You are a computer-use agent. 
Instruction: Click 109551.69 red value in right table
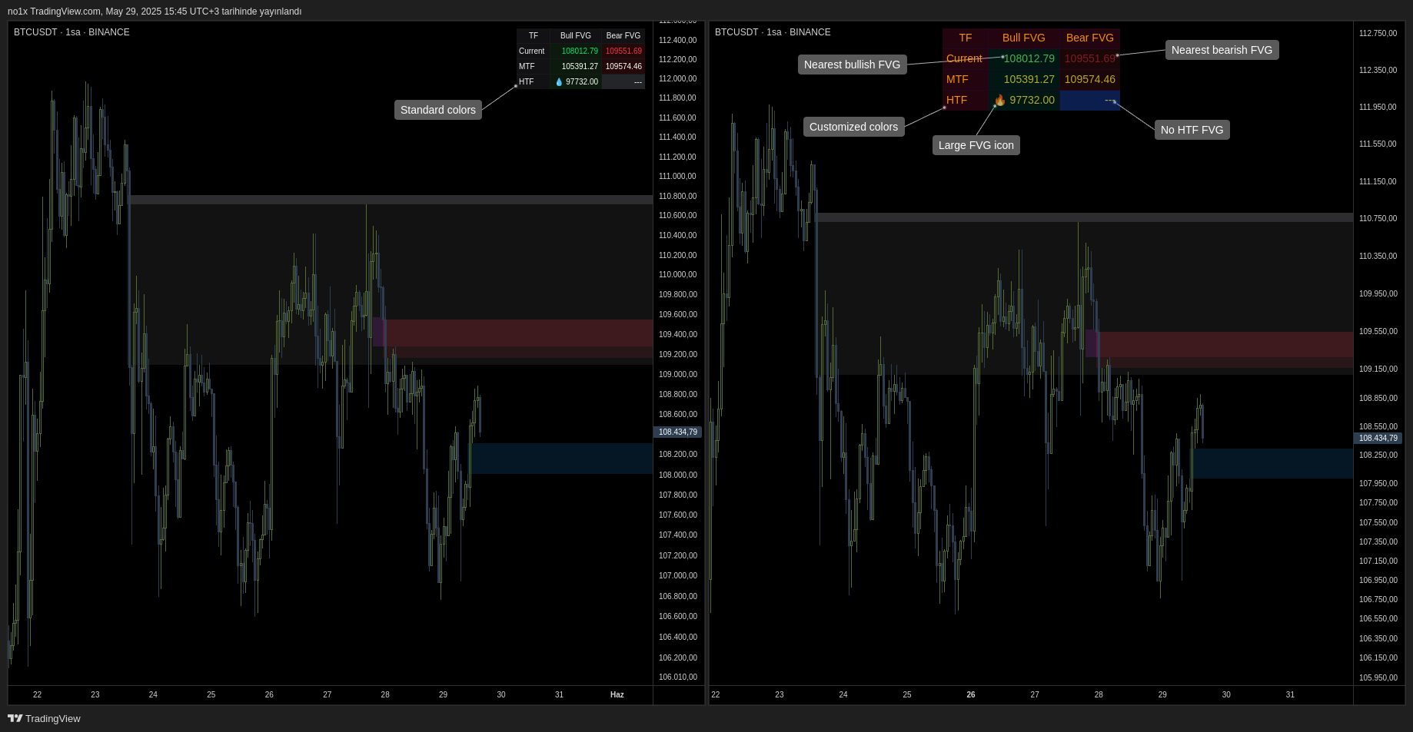pyautogui.click(x=1090, y=58)
